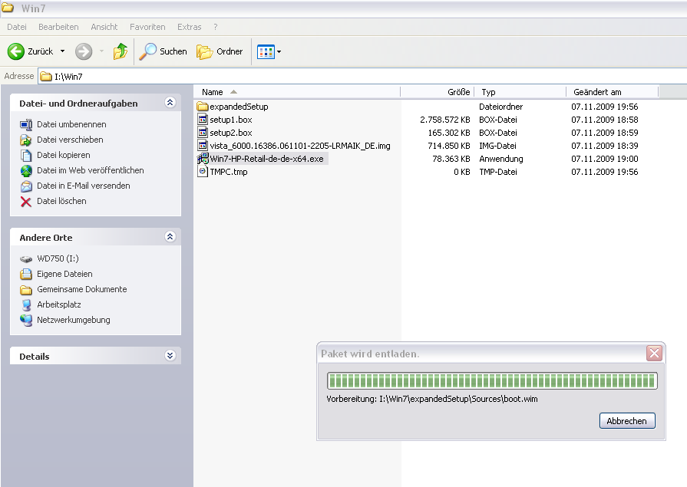Screen dimensions: 687x487
Task: Click Datei kopieren icon
Action: 26,156
